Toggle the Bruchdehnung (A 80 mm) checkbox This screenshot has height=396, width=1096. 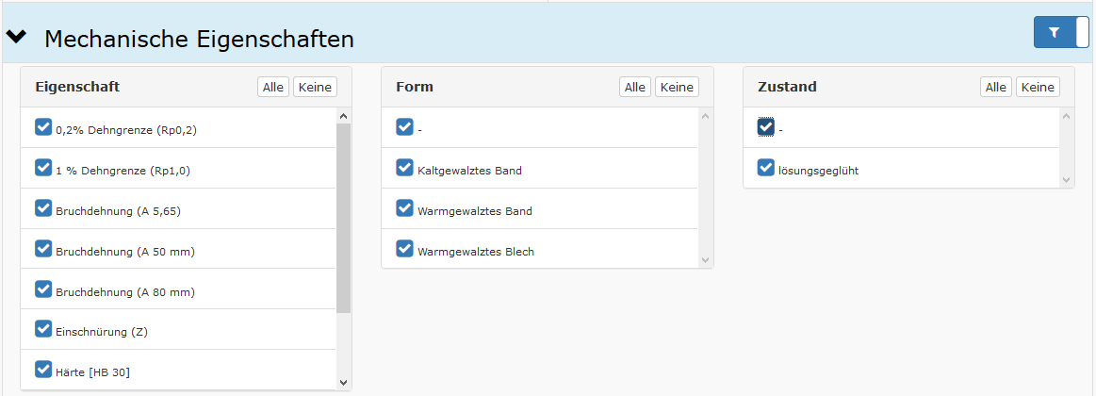click(43, 289)
